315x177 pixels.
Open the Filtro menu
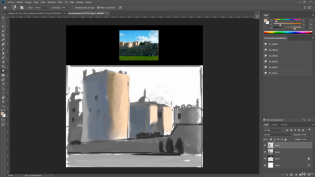[x=60, y=2]
